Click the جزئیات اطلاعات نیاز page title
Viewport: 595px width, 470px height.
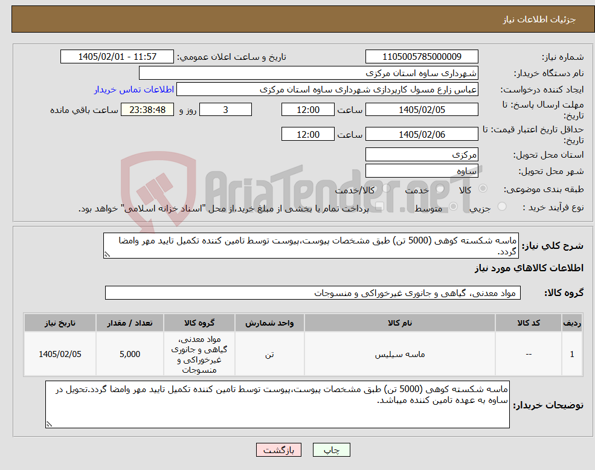pyautogui.click(x=539, y=19)
